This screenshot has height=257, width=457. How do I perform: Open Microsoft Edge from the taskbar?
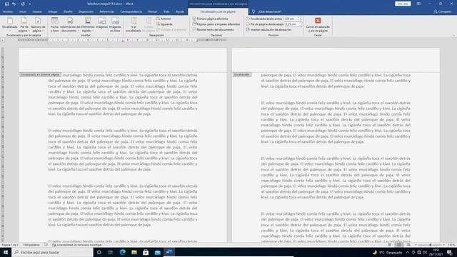[122, 252]
